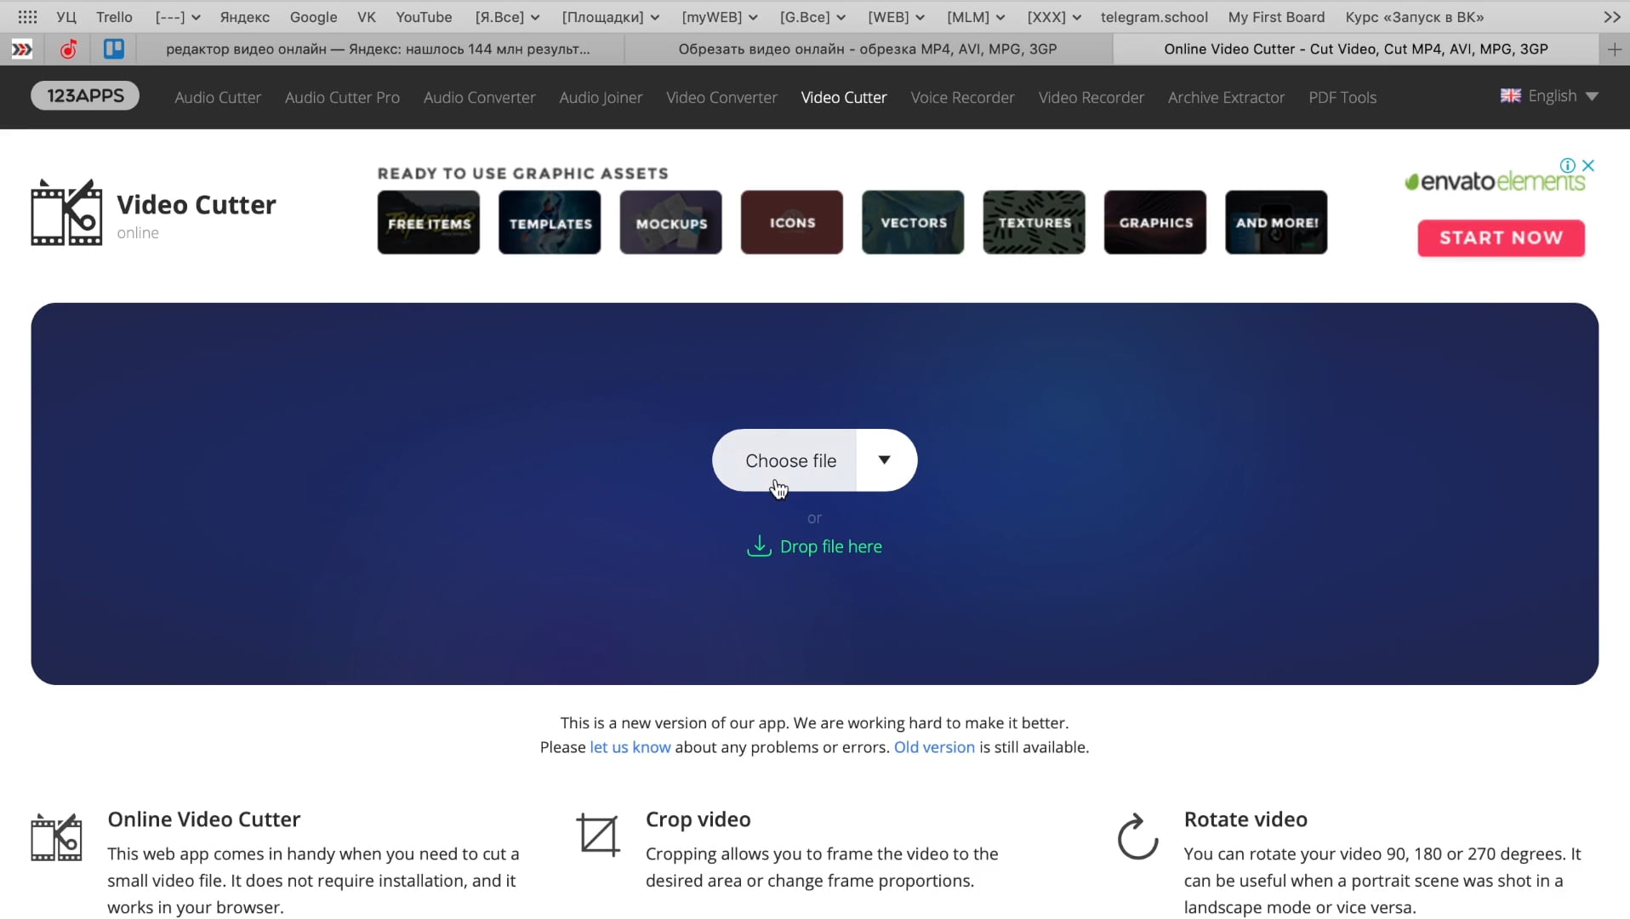Open the Google bookmark
The height and width of the screenshot is (919, 1630).
(313, 17)
